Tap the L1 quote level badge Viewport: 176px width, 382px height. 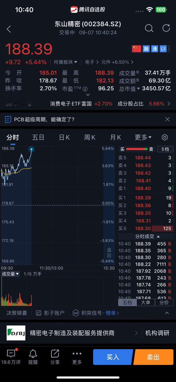(163, 49)
